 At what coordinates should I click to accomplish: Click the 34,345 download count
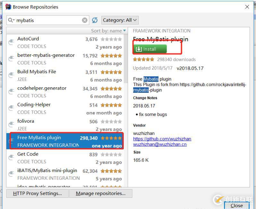pos(90,89)
